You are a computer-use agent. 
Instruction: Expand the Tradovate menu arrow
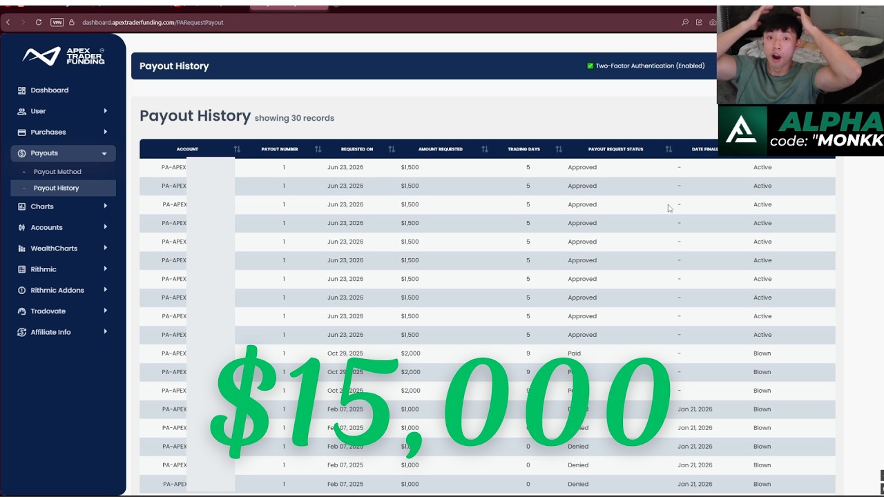coord(106,311)
